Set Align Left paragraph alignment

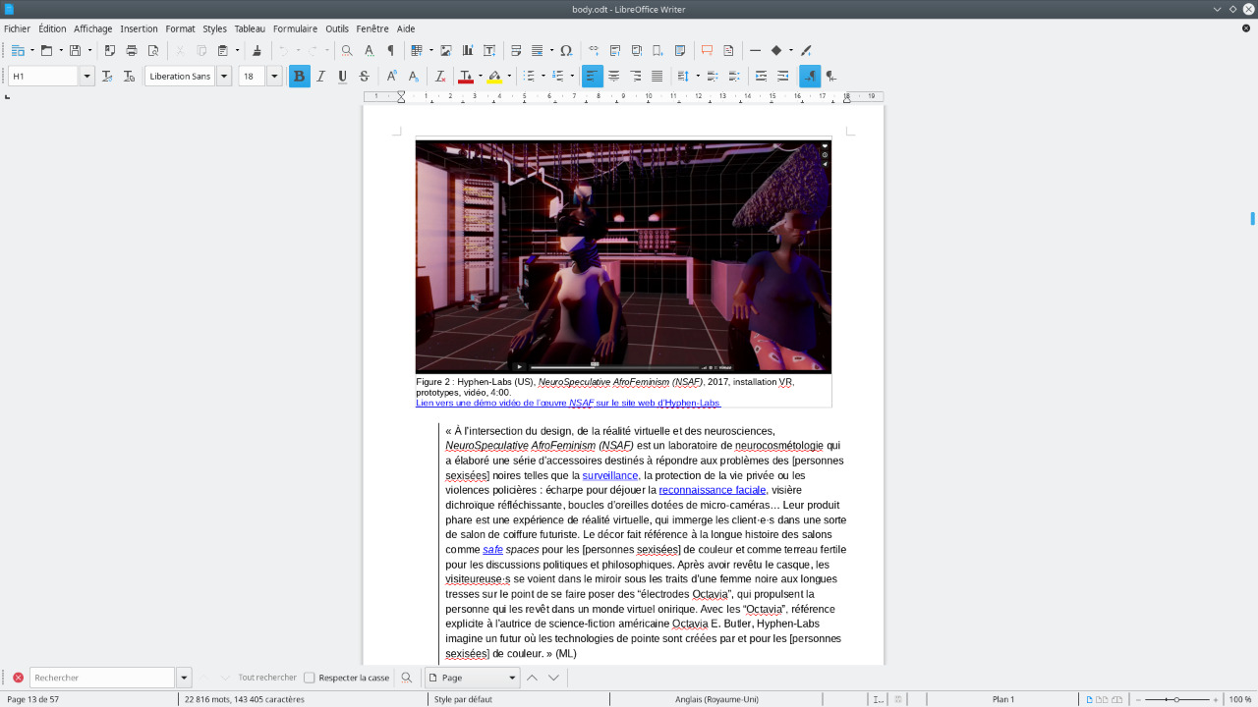[592, 76]
